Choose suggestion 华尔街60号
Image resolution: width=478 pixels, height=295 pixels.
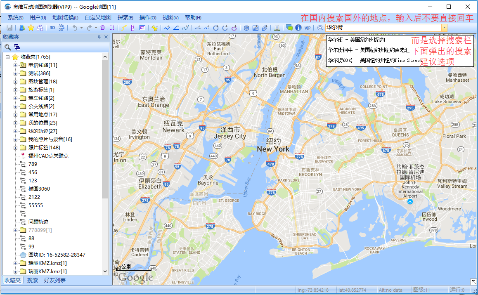coord(374,60)
